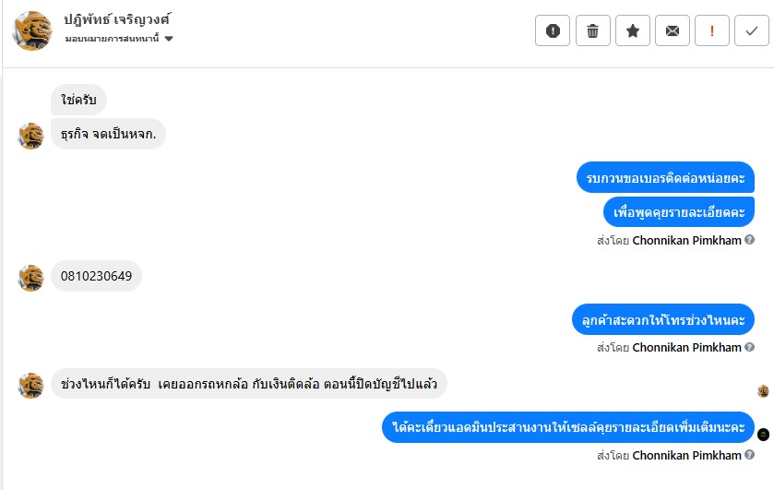Open ปฏิพัทธ์ เจริญวงศ์ profile name
Screen dimensions: 774x490
116,19
